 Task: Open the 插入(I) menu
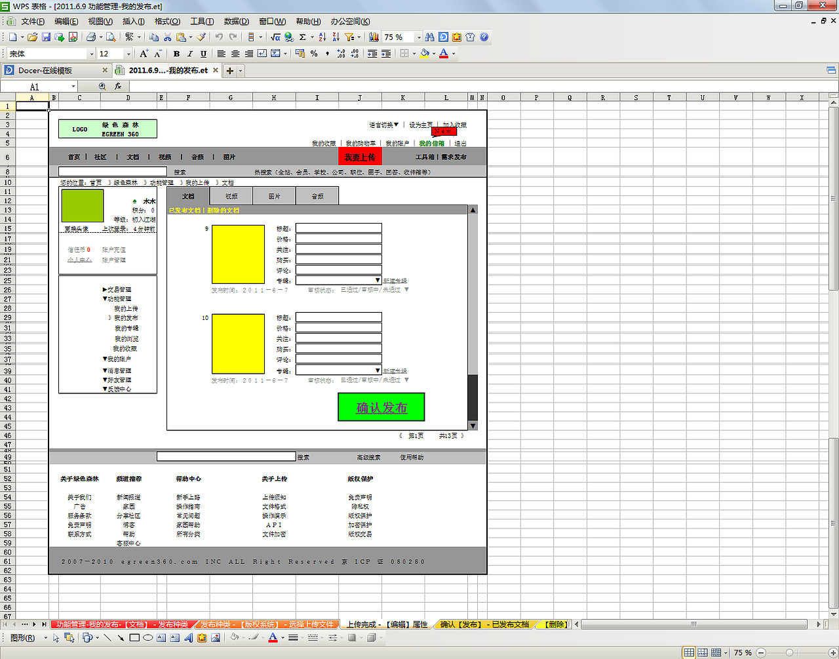pos(134,22)
